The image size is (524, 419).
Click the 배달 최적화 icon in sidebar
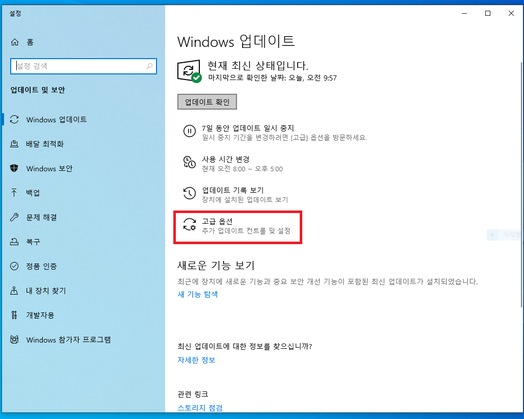[x=14, y=144]
